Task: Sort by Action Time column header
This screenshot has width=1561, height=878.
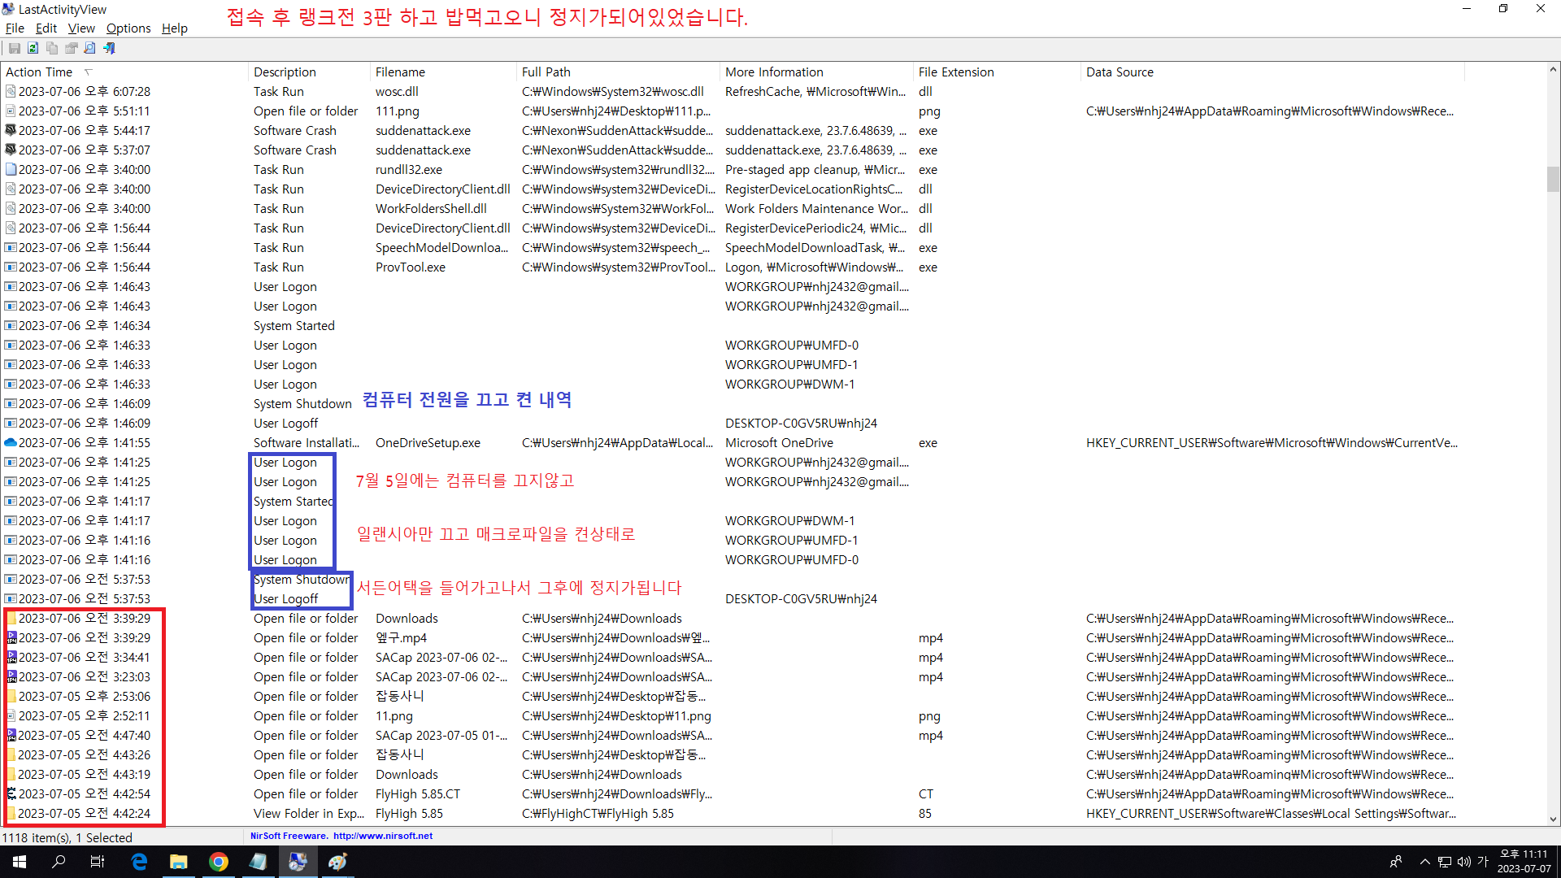Action: 39,72
